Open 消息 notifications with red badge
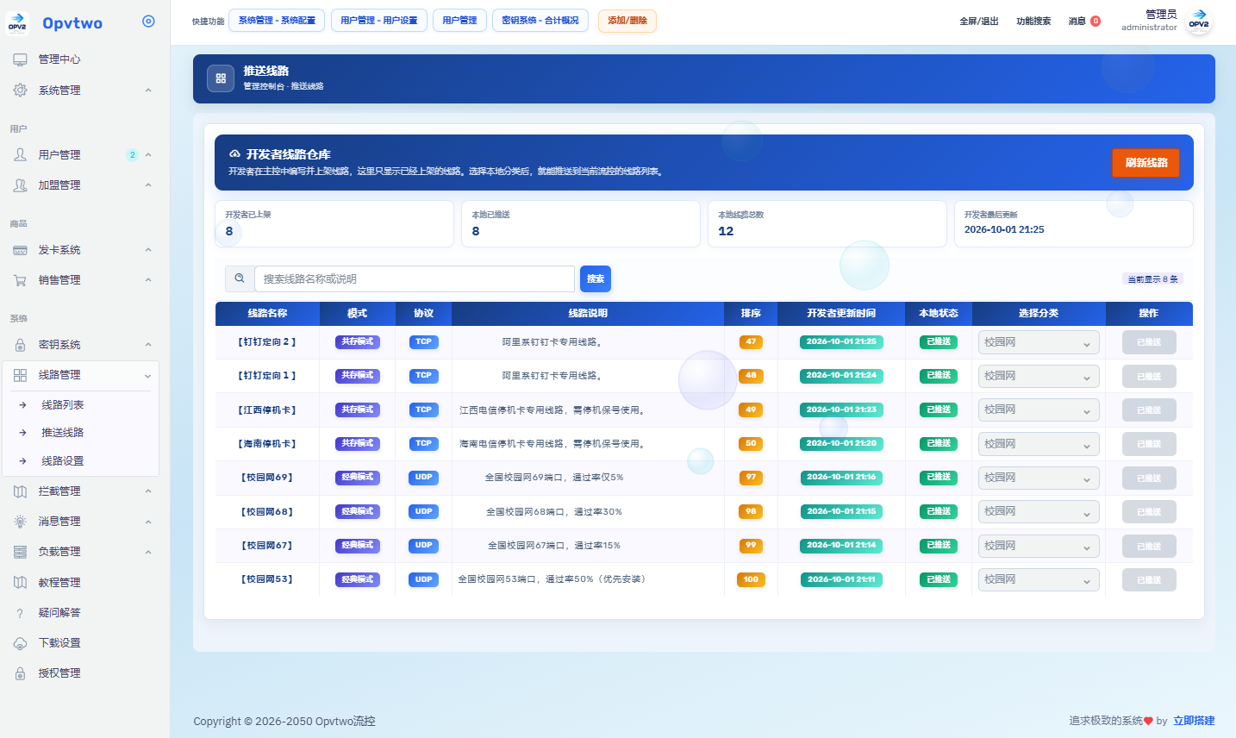This screenshot has width=1236, height=738. tap(1084, 22)
